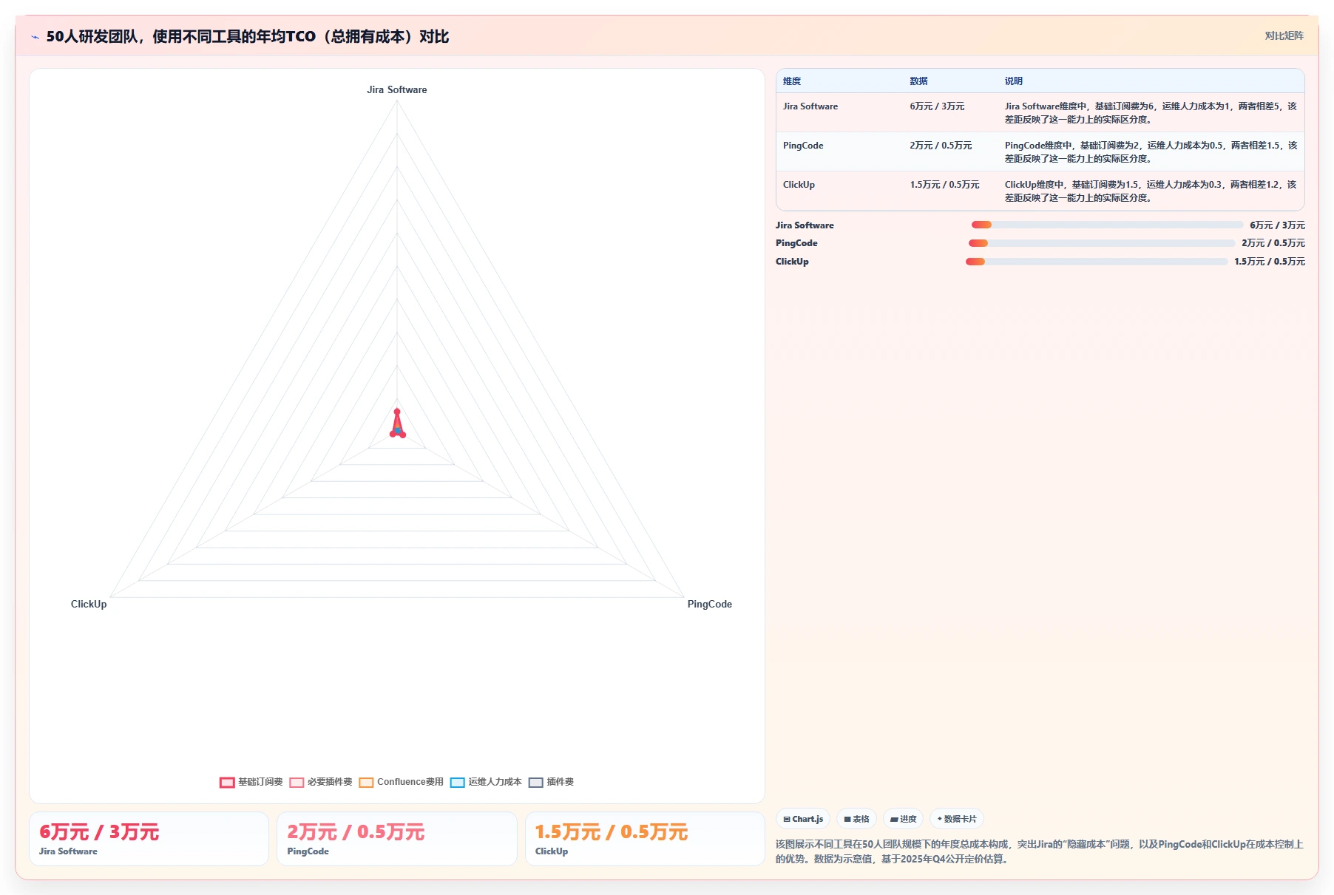The height and width of the screenshot is (895, 1334).
Task: Click 2万元 / 0.5万元 value after the progress bar
Action: tap(1273, 243)
